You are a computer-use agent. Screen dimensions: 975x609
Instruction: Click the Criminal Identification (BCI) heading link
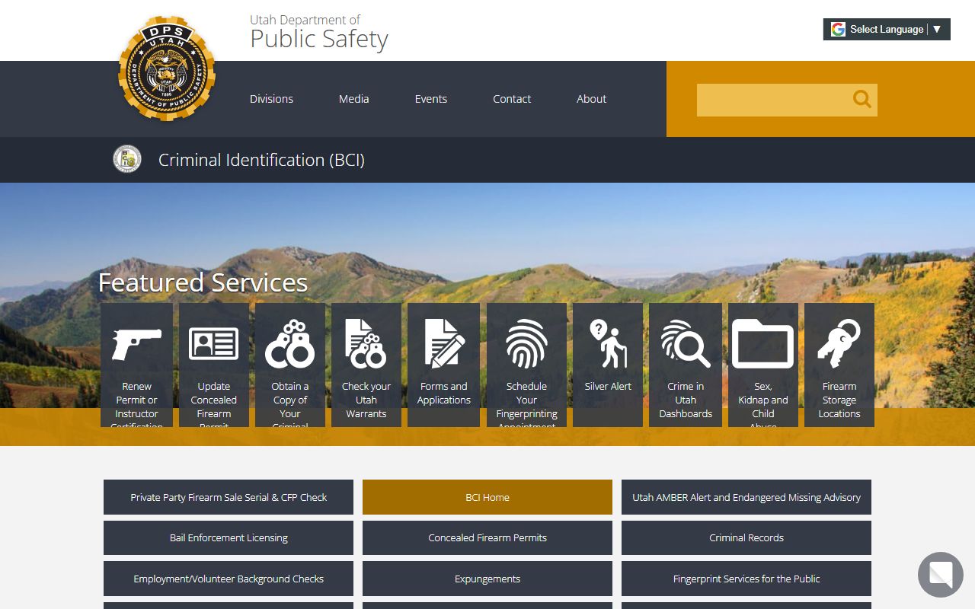click(x=261, y=160)
